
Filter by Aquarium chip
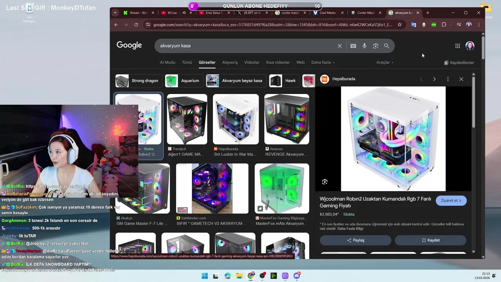[184, 81]
